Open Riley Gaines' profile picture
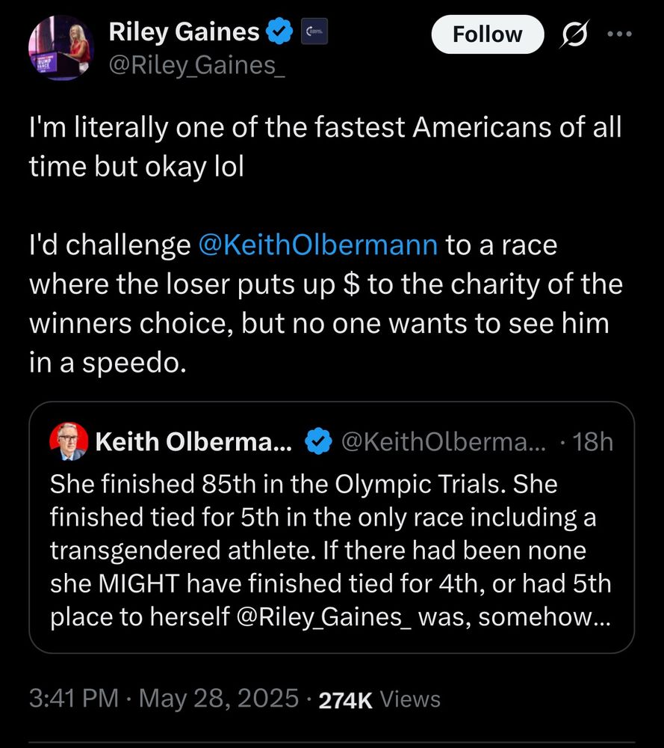The height and width of the screenshot is (748, 664). tap(62, 49)
